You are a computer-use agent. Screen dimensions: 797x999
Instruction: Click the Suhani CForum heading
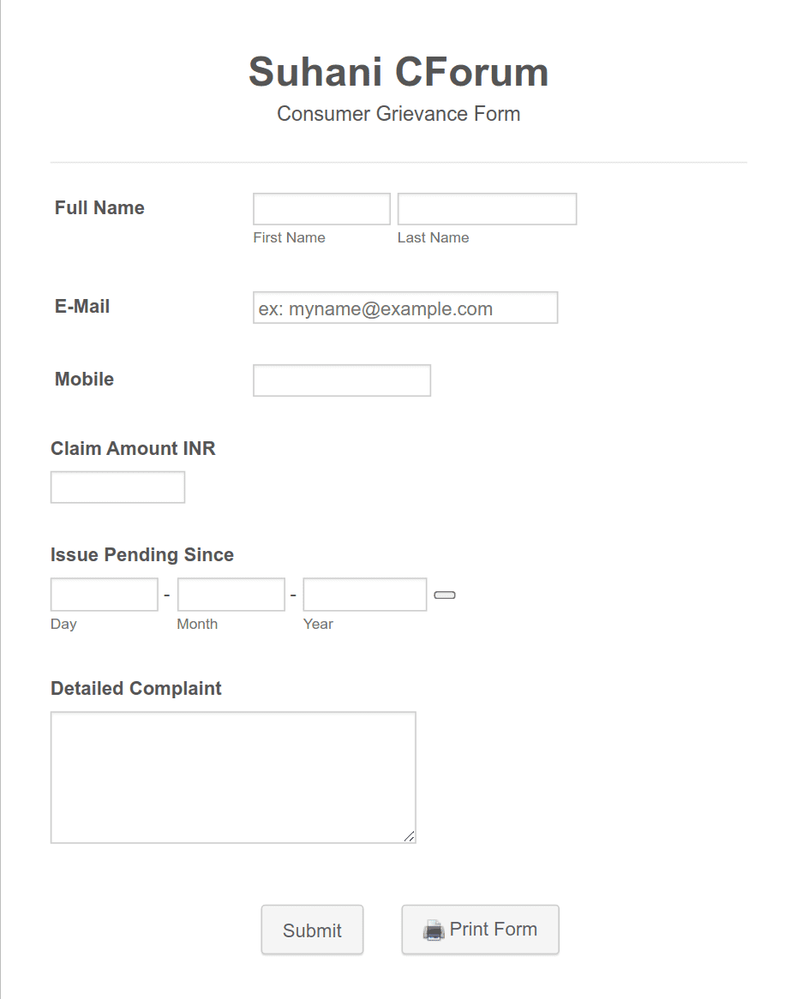tap(398, 71)
